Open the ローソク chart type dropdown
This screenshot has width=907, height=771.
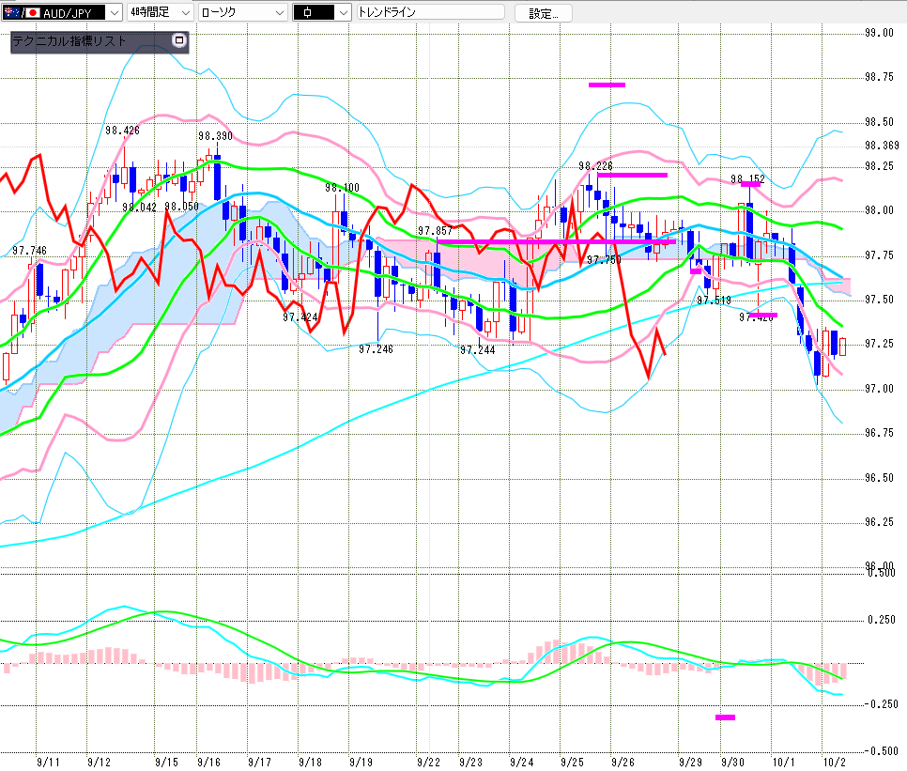point(278,13)
